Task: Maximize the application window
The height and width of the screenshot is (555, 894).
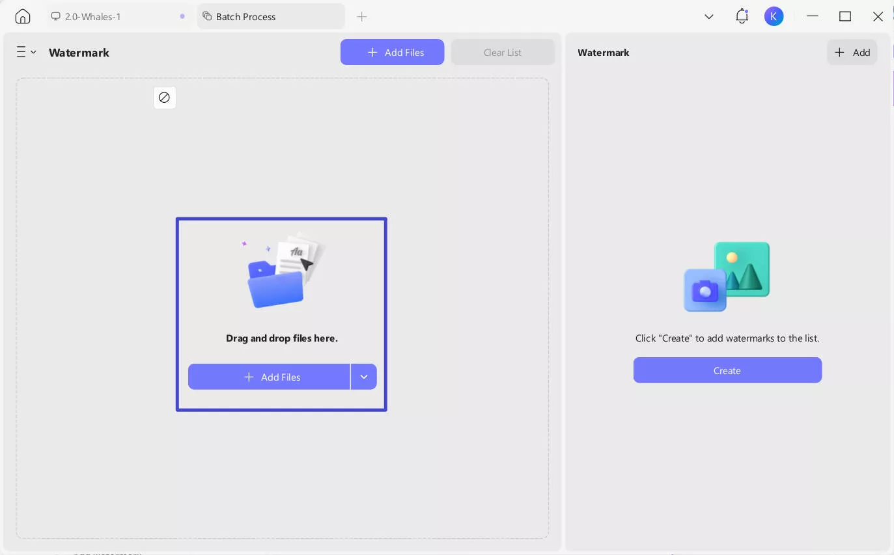Action: [x=845, y=16]
